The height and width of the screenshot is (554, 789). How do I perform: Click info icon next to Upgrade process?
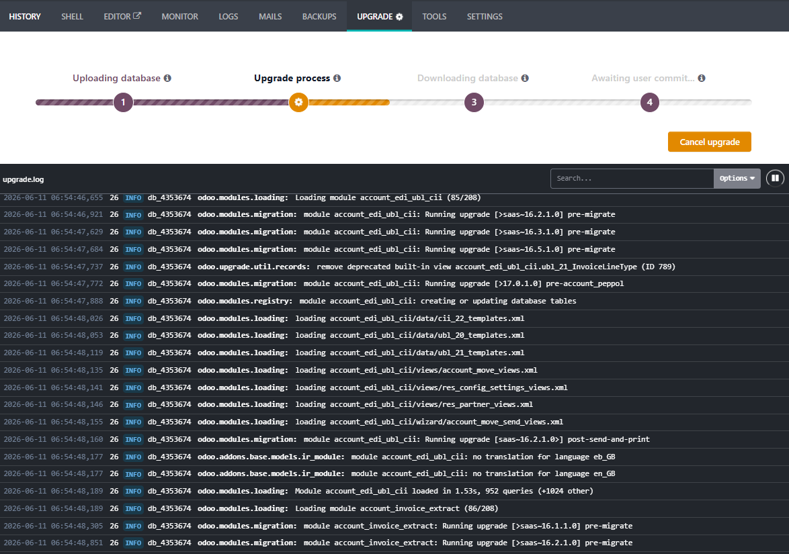[x=337, y=78]
